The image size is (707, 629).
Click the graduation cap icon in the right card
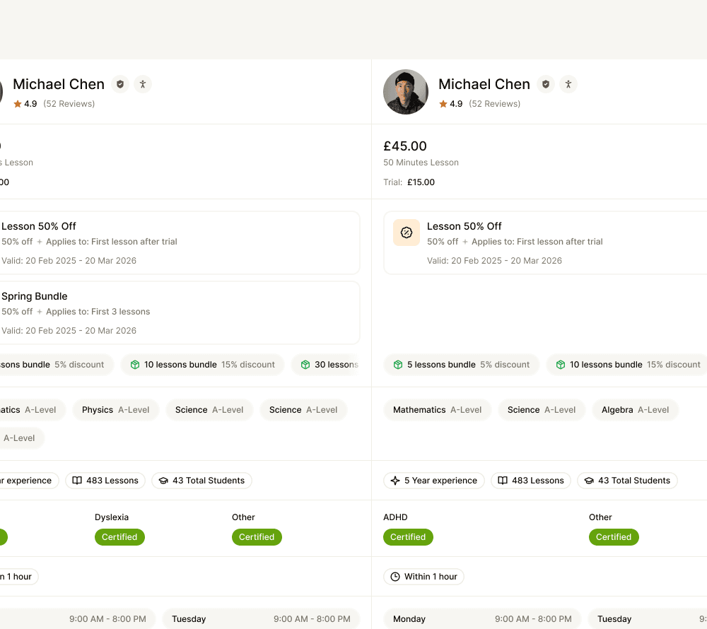tap(589, 481)
